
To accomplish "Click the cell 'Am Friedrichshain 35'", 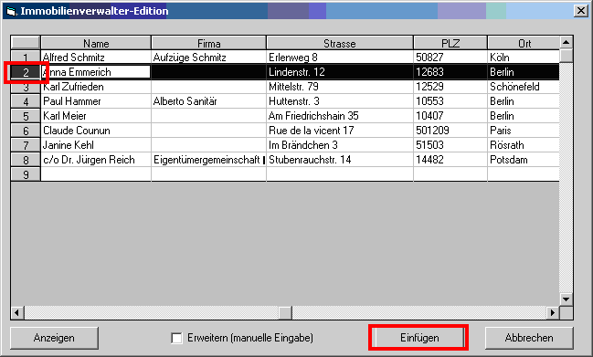I will (x=340, y=116).
